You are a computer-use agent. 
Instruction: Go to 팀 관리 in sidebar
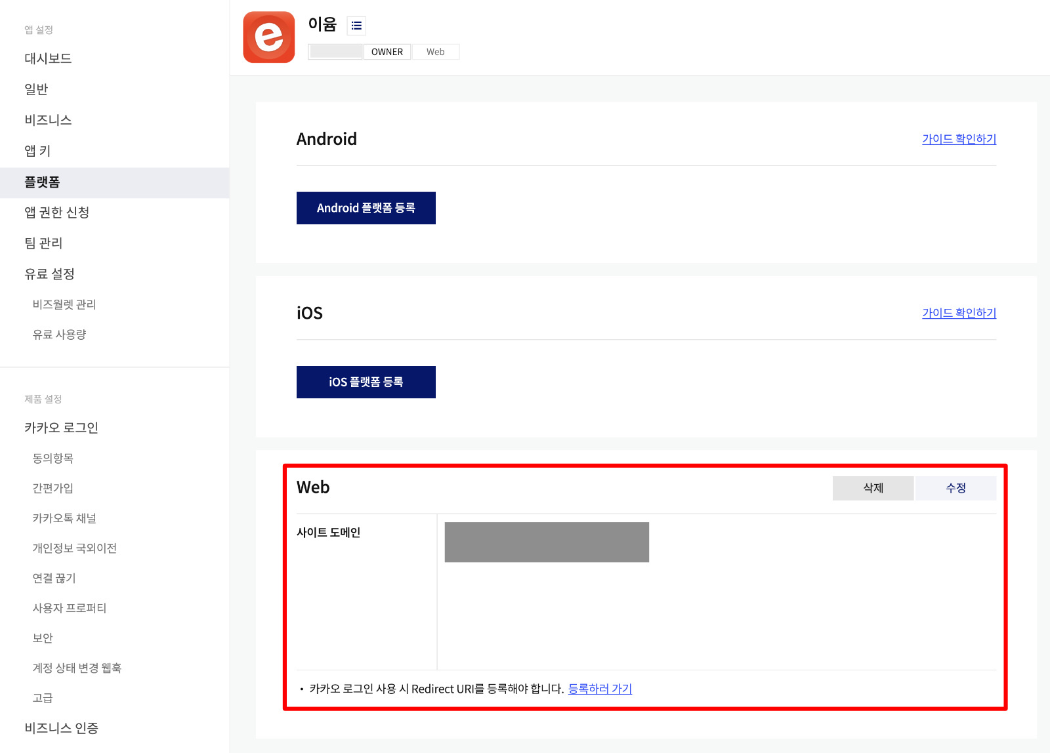click(x=43, y=243)
